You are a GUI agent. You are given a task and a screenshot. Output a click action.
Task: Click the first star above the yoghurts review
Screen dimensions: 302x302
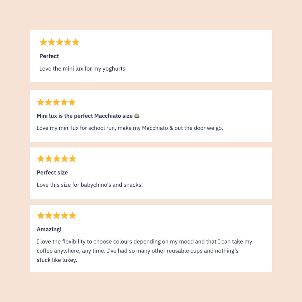[x=43, y=43]
